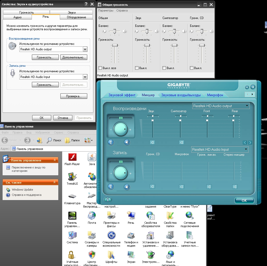This screenshot has height=266, width=267.
Task: Click the playback master volume knob
Action: pyautogui.click(x=120, y=129)
